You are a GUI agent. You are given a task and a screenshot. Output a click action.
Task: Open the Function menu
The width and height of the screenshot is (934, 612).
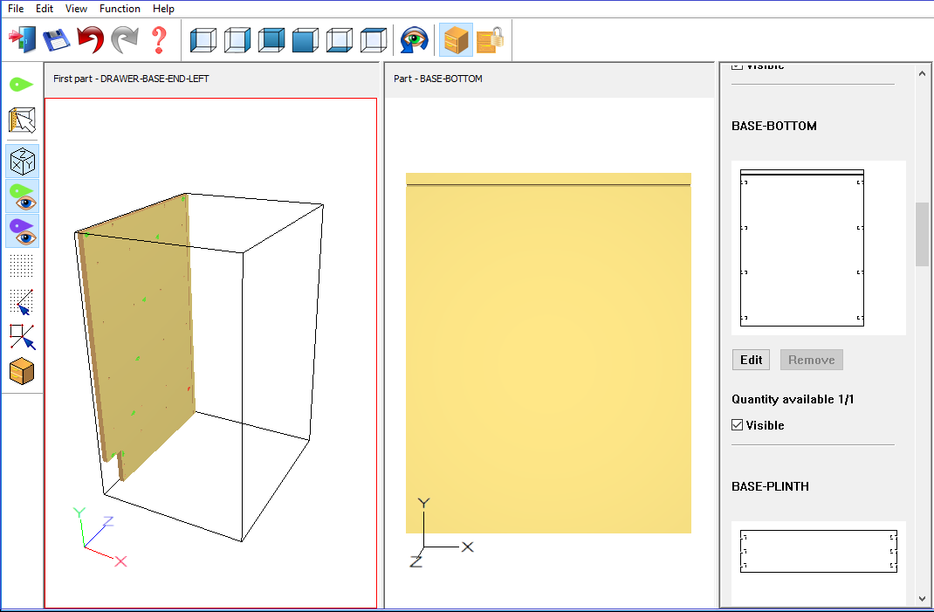[x=120, y=9]
